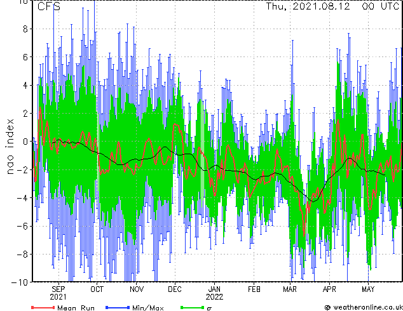Click the y-axis value 4
The image size is (403, 311).
(25, 85)
